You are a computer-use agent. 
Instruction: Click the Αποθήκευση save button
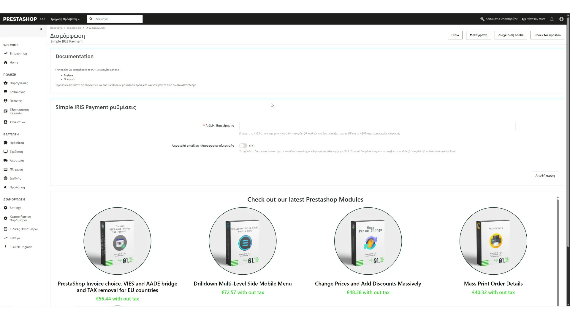point(545,176)
